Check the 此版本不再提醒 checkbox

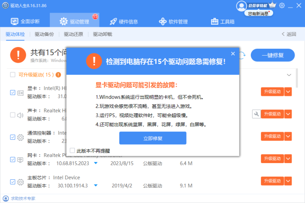tap(72, 151)
